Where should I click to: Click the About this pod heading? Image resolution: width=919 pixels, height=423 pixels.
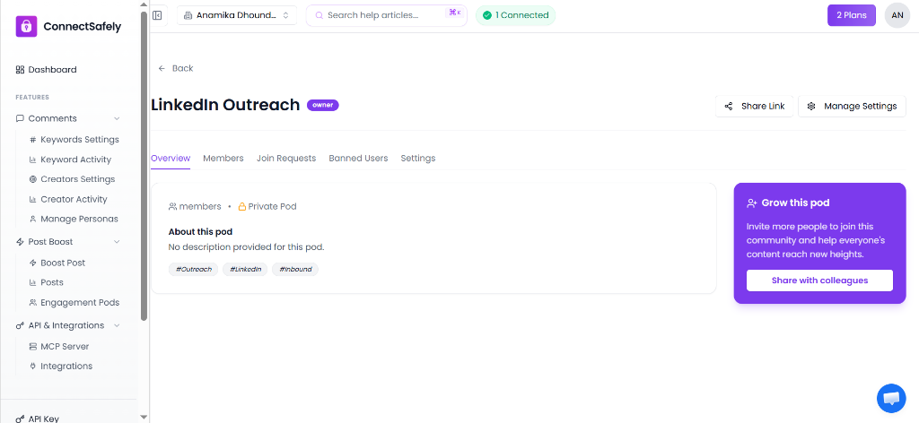200,232
